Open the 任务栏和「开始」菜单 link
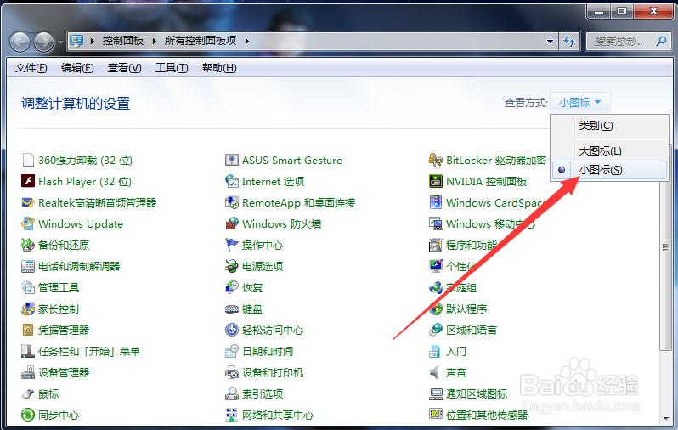 tap(89, 351)
